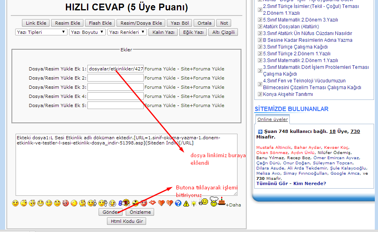This screenshot has height=232, width=378.
Task: Insert the light bulb idea emoticon
Action: click(x=194, y=203)
